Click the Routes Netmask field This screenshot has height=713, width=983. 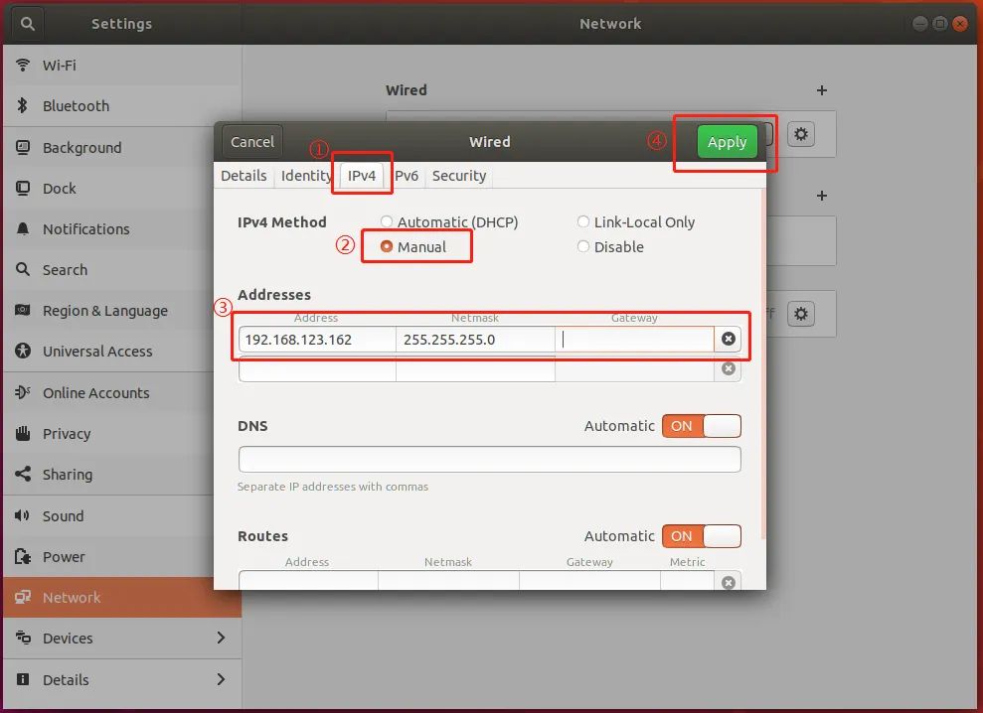point(449,580)
